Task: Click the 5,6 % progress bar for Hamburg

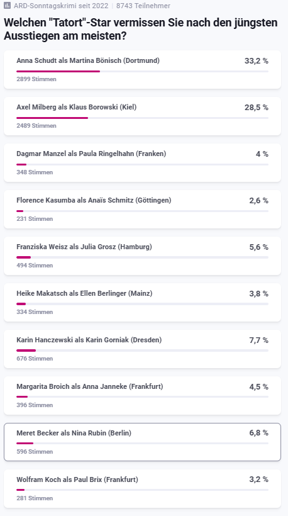Action: (142, 257)
